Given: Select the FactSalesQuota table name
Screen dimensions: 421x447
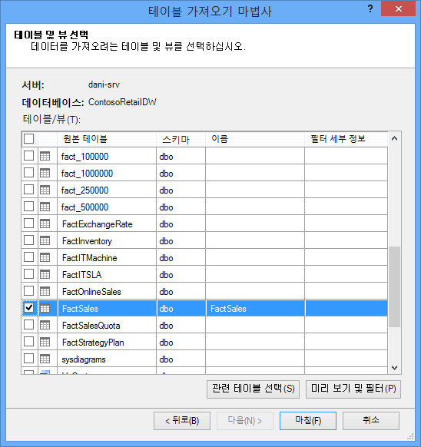Looking at the screenshot, I should pyautogui.click(x=91, y=326).
